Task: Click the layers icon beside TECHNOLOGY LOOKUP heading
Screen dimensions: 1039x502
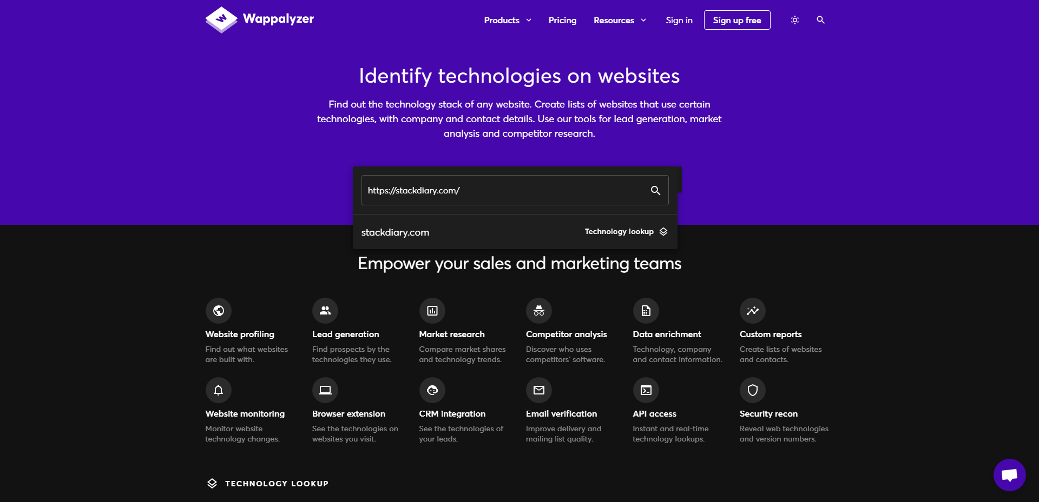Action: (x=212, y=483)
